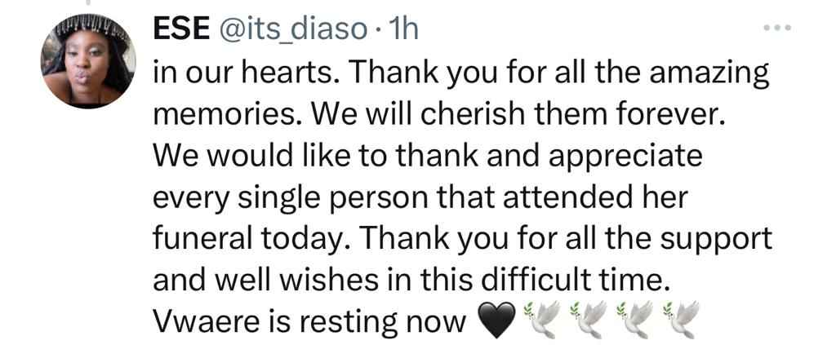Click the headpiece in the profile photo
836x345 pixels.
point(91,29)
